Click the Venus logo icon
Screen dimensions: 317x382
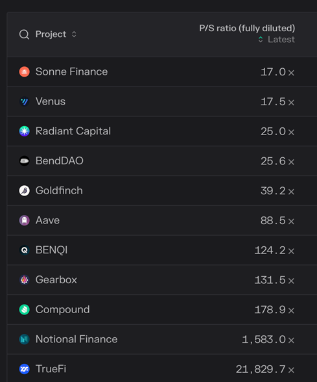tap(25, 101)
